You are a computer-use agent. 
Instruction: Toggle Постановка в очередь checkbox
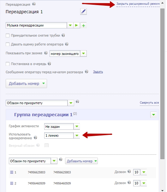tap(8, 64)
